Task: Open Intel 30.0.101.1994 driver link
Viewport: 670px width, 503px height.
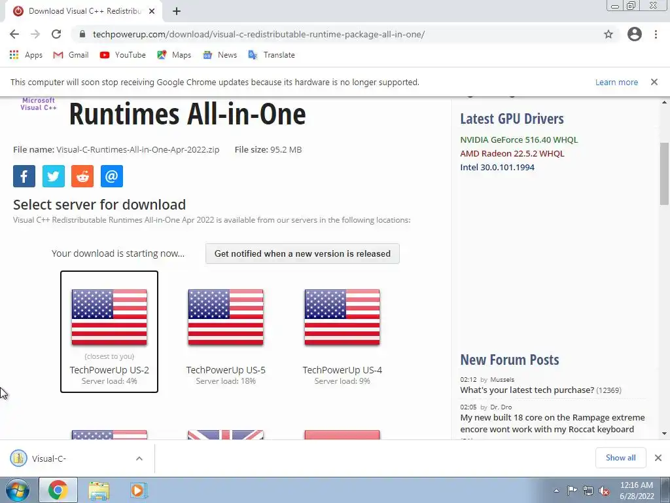Action: (x=497, y=167)
